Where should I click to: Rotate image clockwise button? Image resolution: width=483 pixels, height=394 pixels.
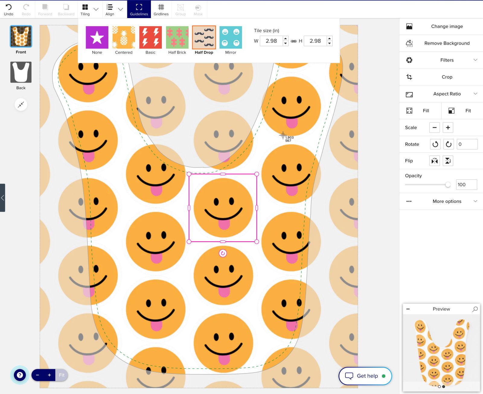coord(448,144)
